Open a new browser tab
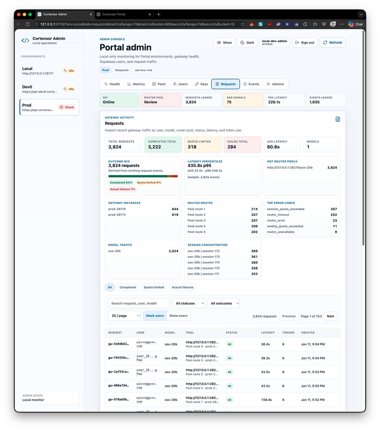This screenshot has width=380, height=431. pyautogui.click(x=159, y=14)
